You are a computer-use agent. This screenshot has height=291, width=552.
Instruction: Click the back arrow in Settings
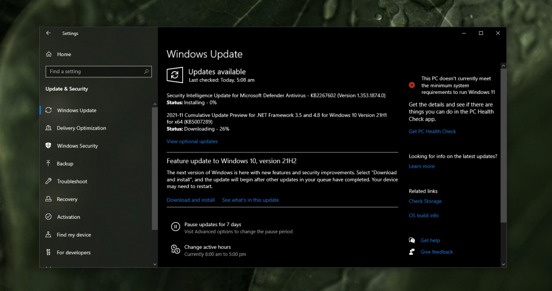click(x=48, y=33)
